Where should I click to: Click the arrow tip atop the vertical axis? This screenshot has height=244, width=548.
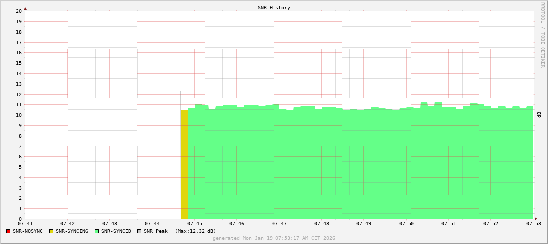[25, 8]
